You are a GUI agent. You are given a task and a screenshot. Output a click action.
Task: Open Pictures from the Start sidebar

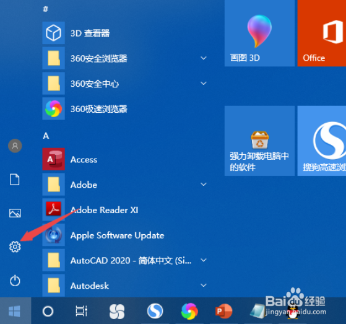[15, 213]
